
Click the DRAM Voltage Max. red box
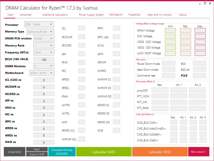[200, 30]
